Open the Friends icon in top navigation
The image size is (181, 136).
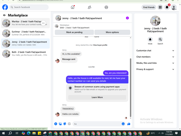coord(89,7)
